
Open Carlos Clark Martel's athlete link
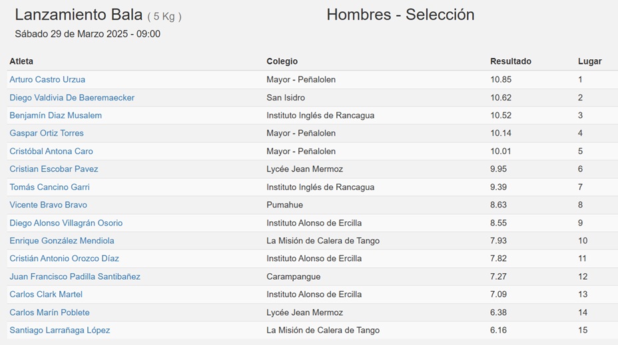(46, 294)
